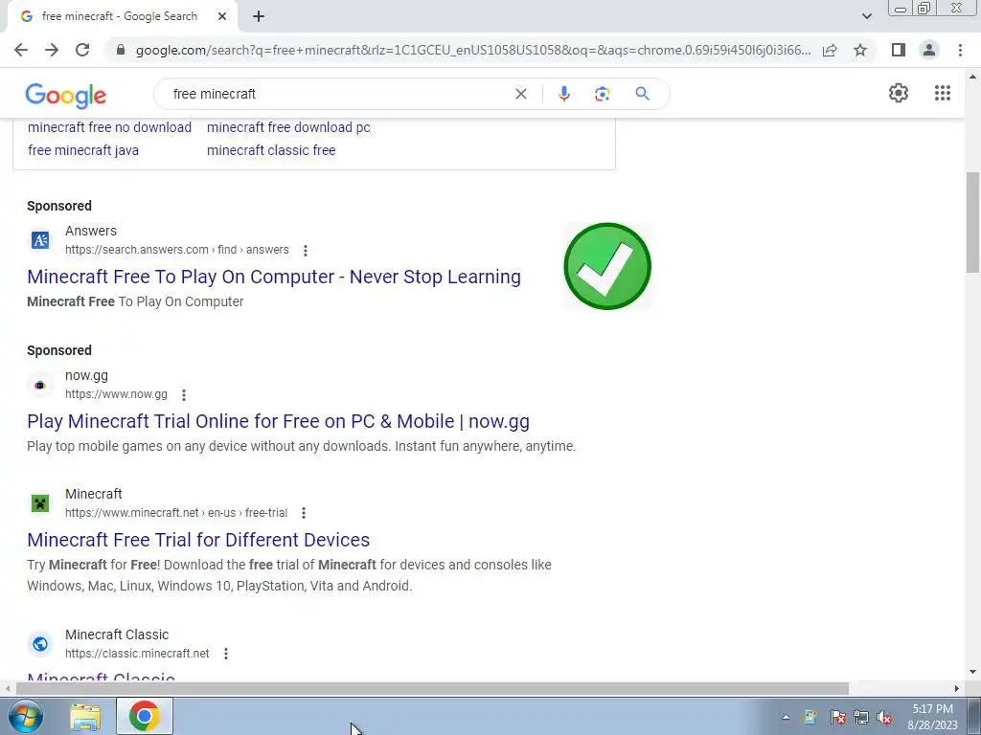Open Action Center flag icon
This screenshot has height=735, width=981.
[x=837, y=718]
